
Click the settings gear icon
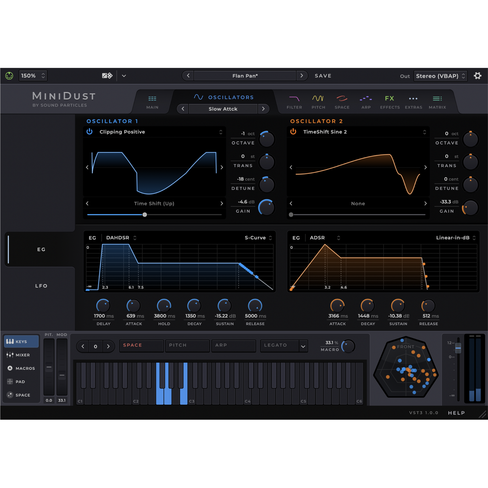pyautogui.click(x=477, y=76)
